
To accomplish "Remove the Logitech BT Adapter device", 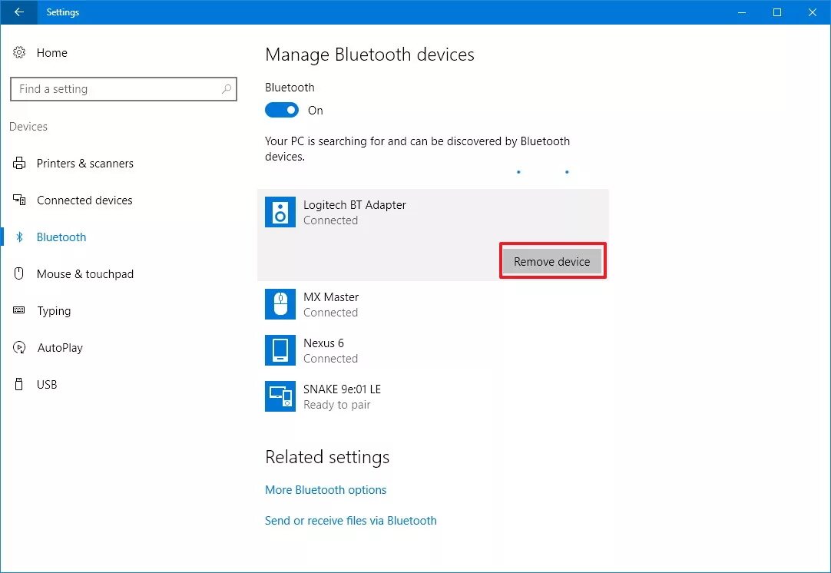I will 551,261.
